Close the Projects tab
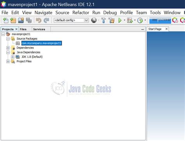The height and width of the screenshot is (141, 185). pos(16,29)
